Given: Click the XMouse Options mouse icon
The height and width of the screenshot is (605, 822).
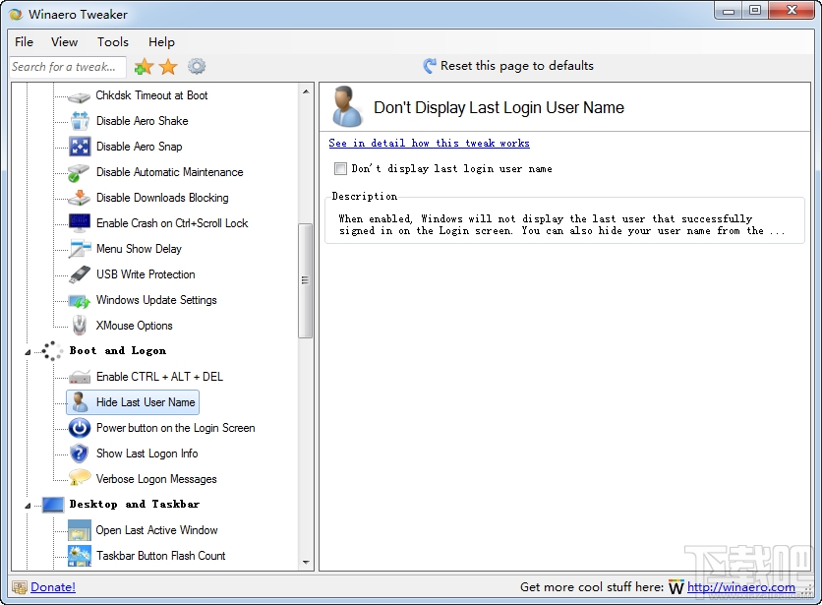Looking at the screenshot, I should pyautogui.click(x=80, y=326).
